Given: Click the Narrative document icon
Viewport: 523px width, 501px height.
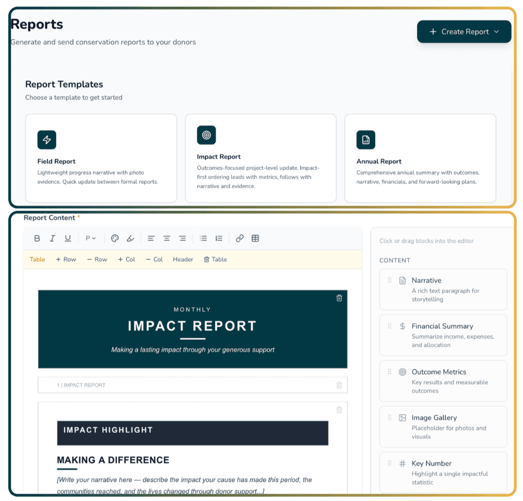Looking at the screenshot, I should tap(403, 280).
